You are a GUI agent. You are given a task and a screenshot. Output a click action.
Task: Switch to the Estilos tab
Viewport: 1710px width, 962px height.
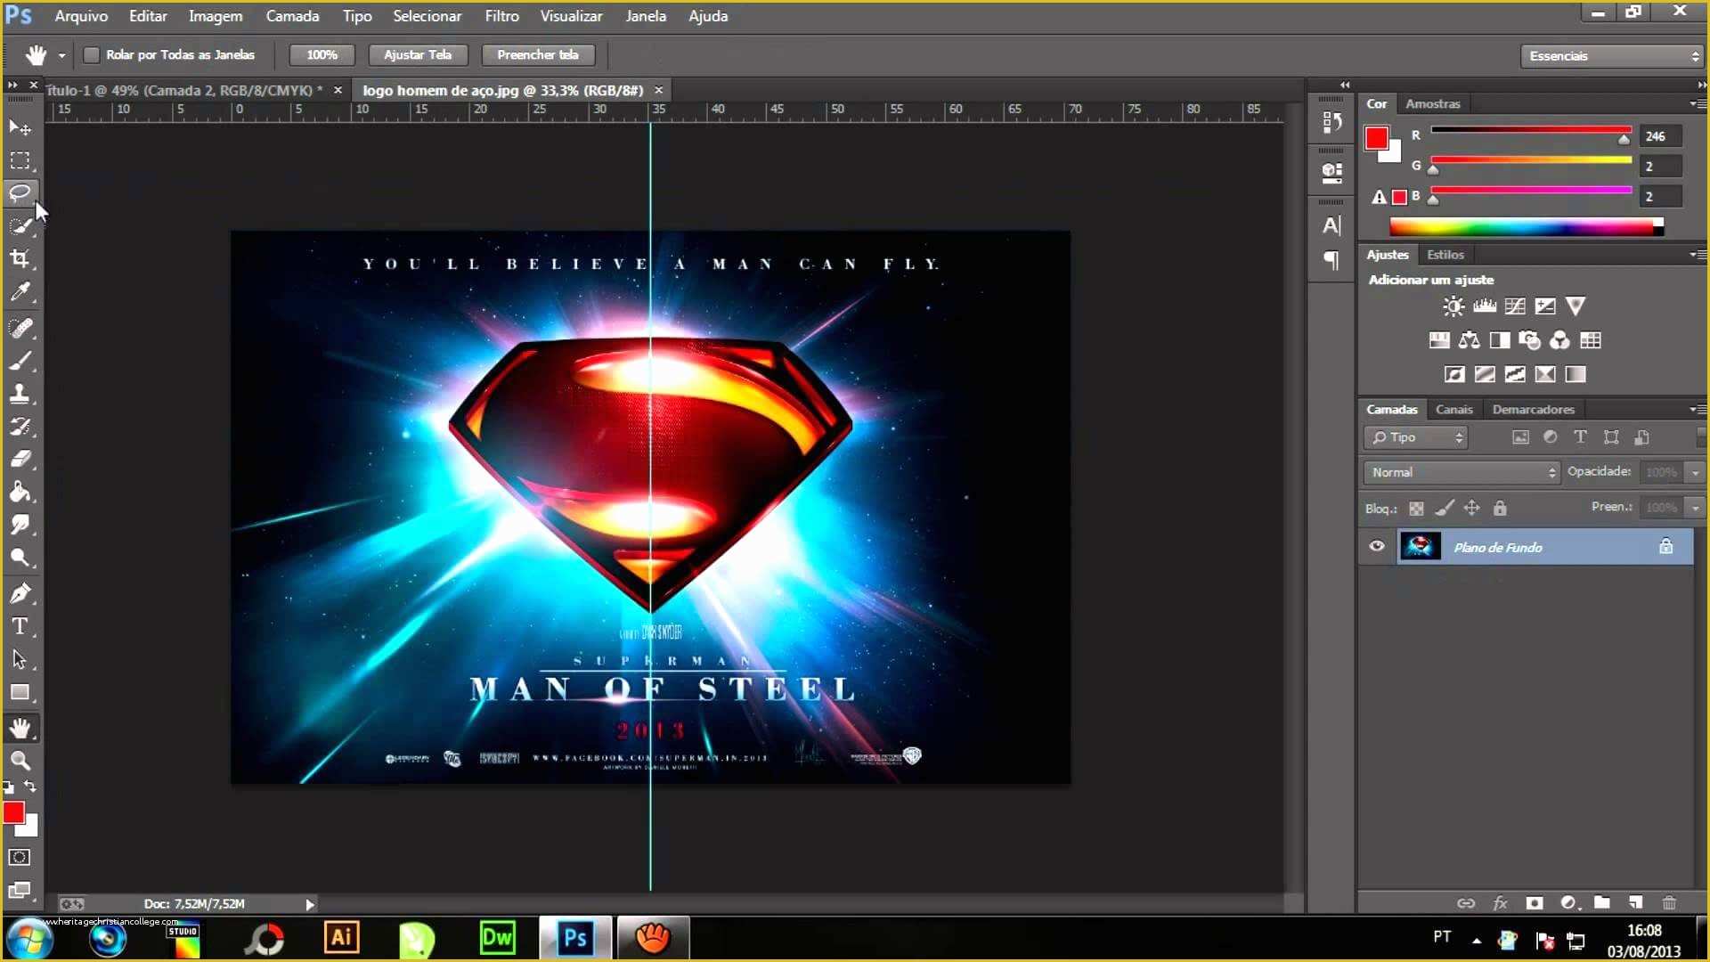click(1445, 255)
